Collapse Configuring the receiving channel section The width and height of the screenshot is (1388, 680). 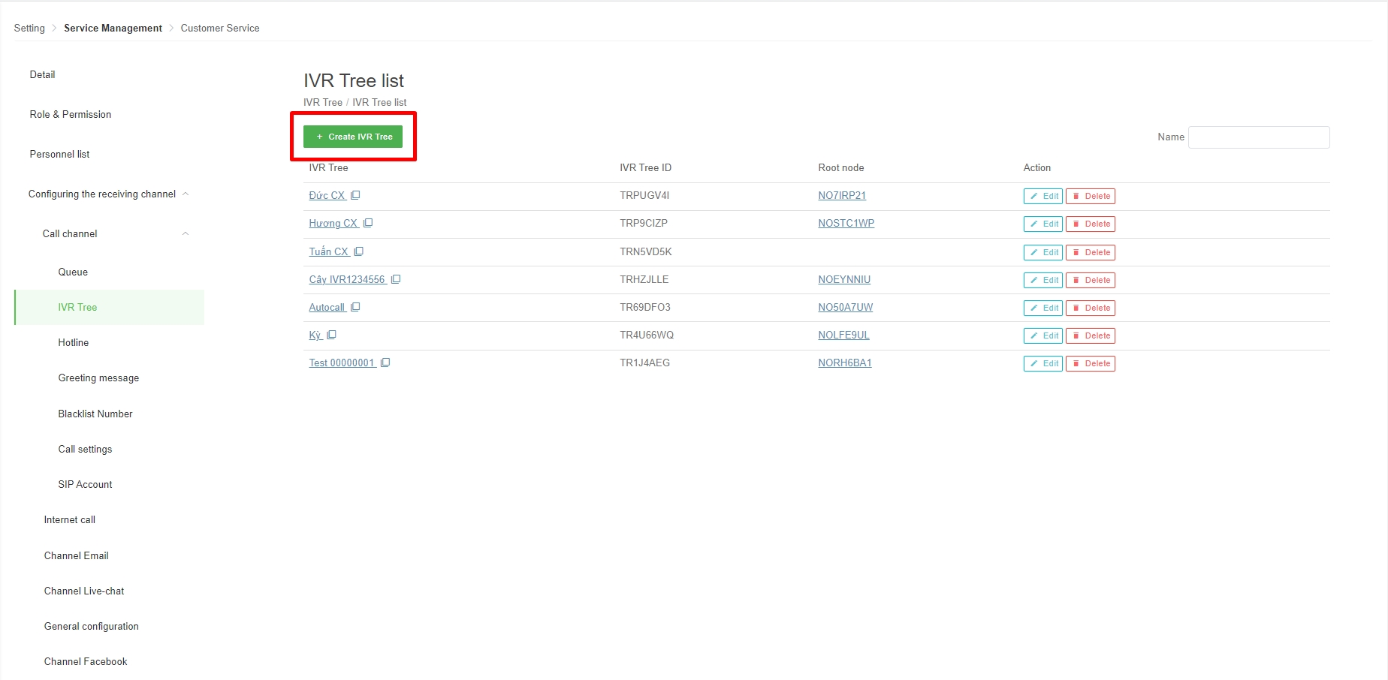pos(186,194)
